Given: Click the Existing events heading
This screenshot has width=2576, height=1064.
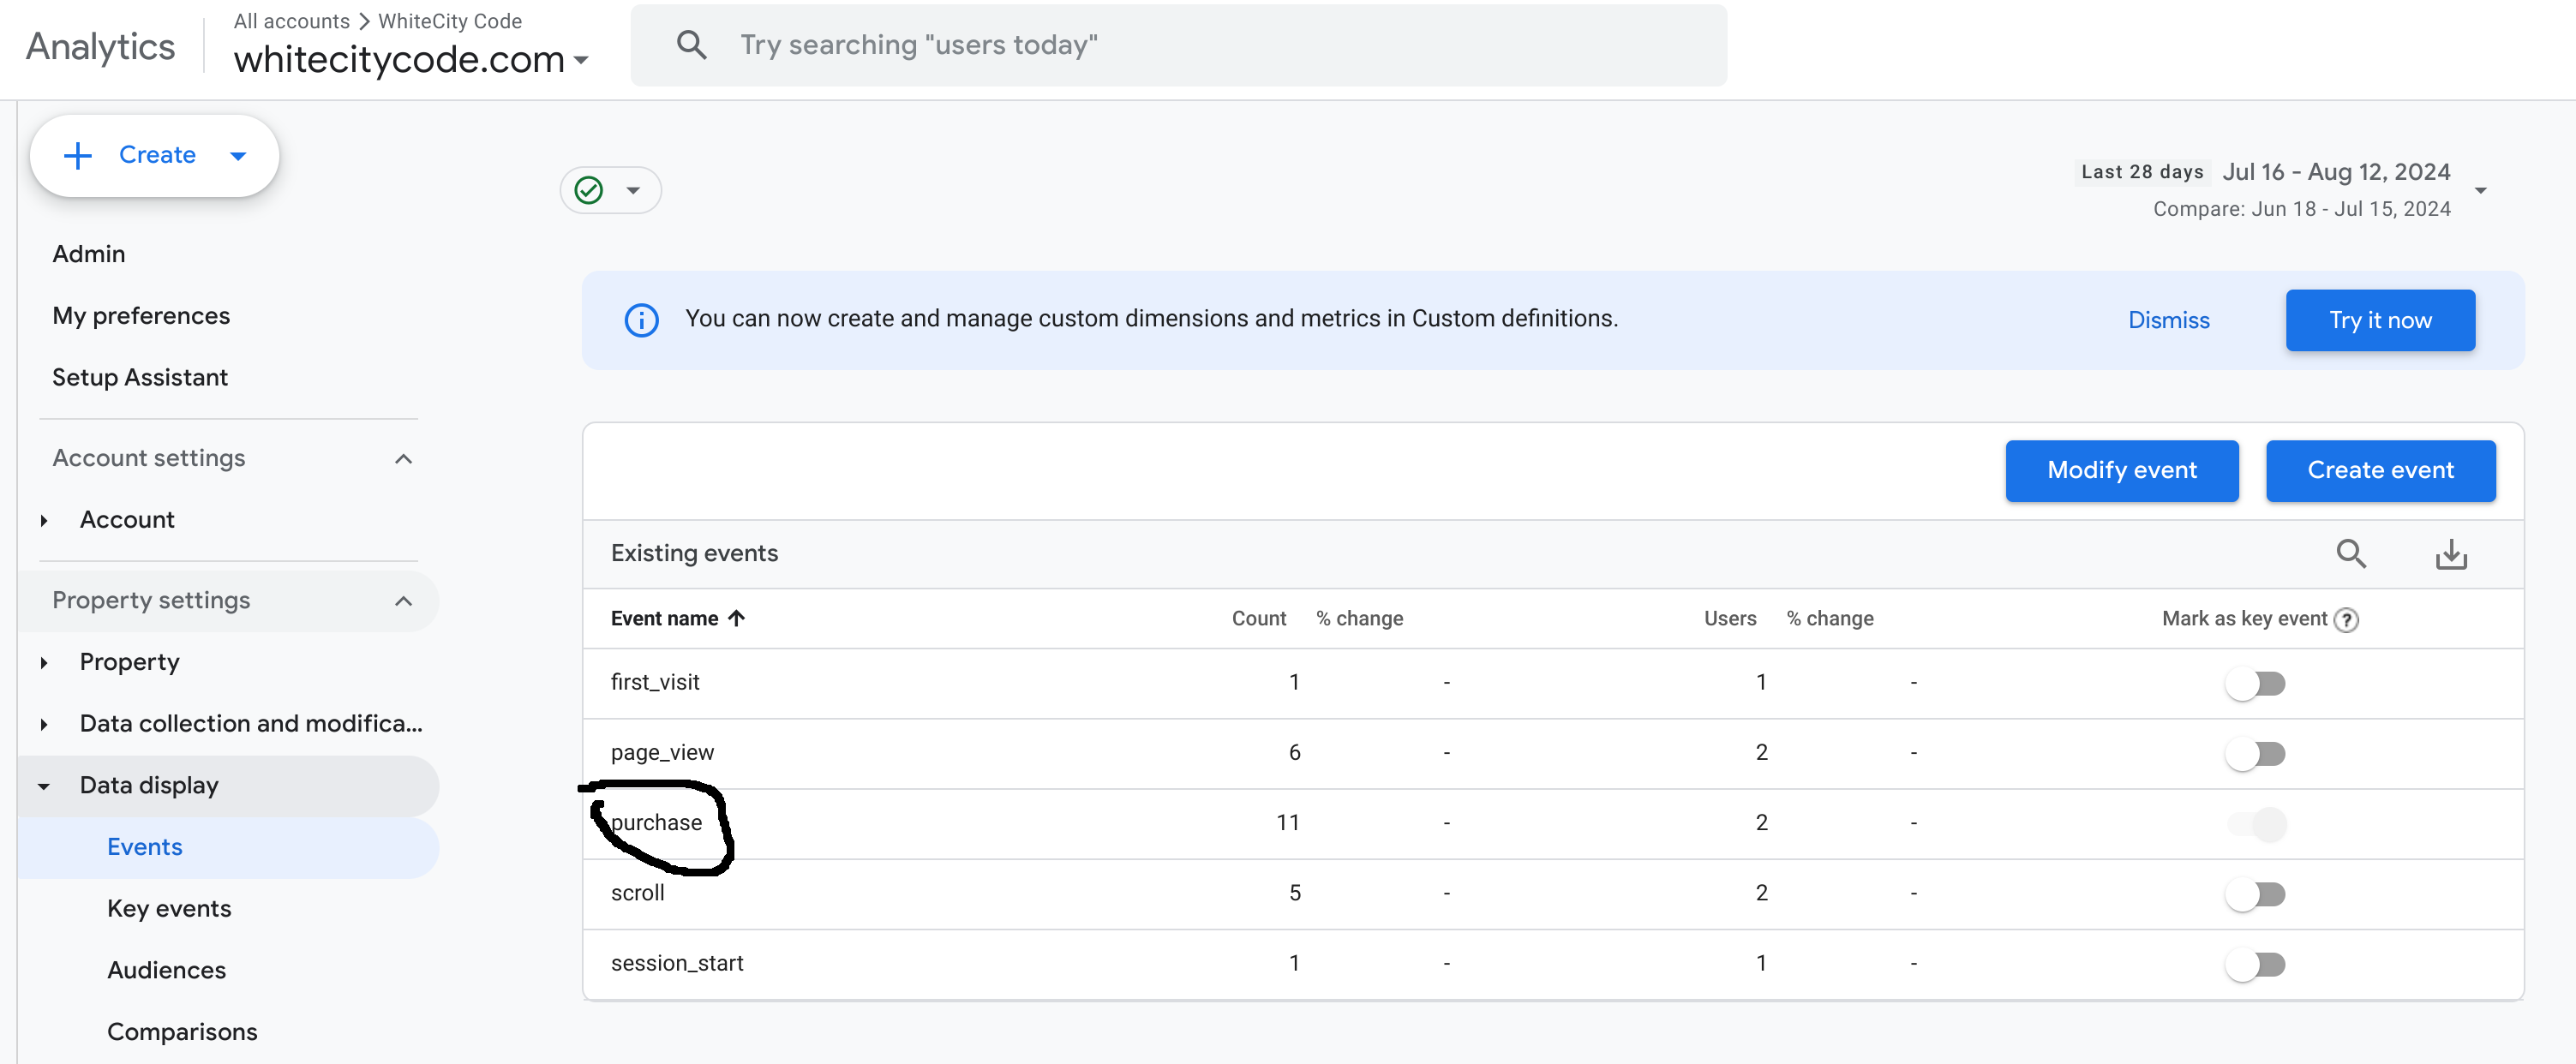Looking at the screenshot, I should (694, 553).
